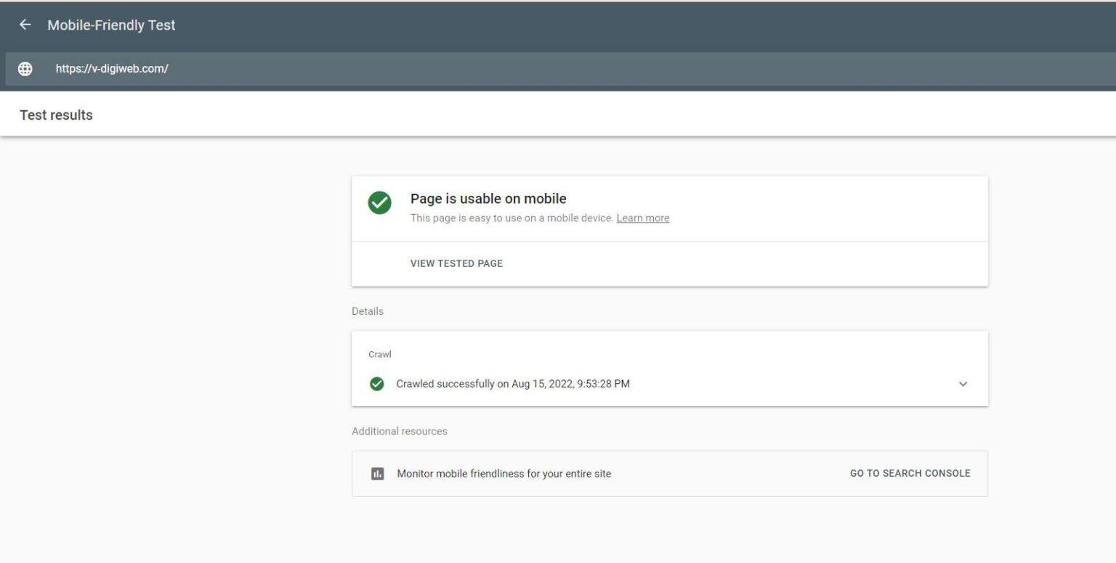
Task: Click 'Monitor mobile friendliness for your entire site'
Action: pos(504,474)
